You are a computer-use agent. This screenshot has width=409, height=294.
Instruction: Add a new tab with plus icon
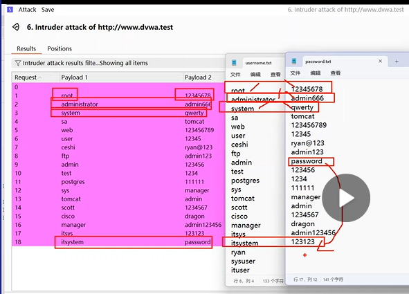pyautogui.click(x=397, y=62)
